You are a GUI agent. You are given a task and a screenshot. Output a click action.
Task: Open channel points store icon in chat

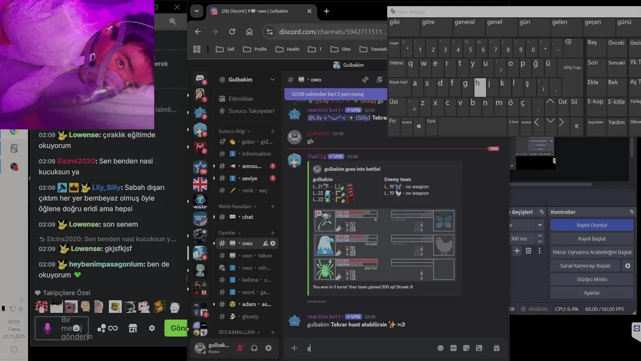133,328
